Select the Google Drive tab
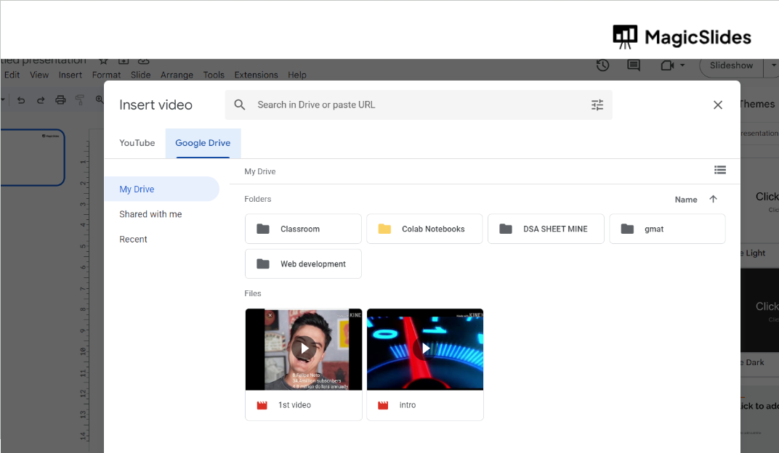Image resolution: width=779 pixels, height=453 pixels. [203, 143]
